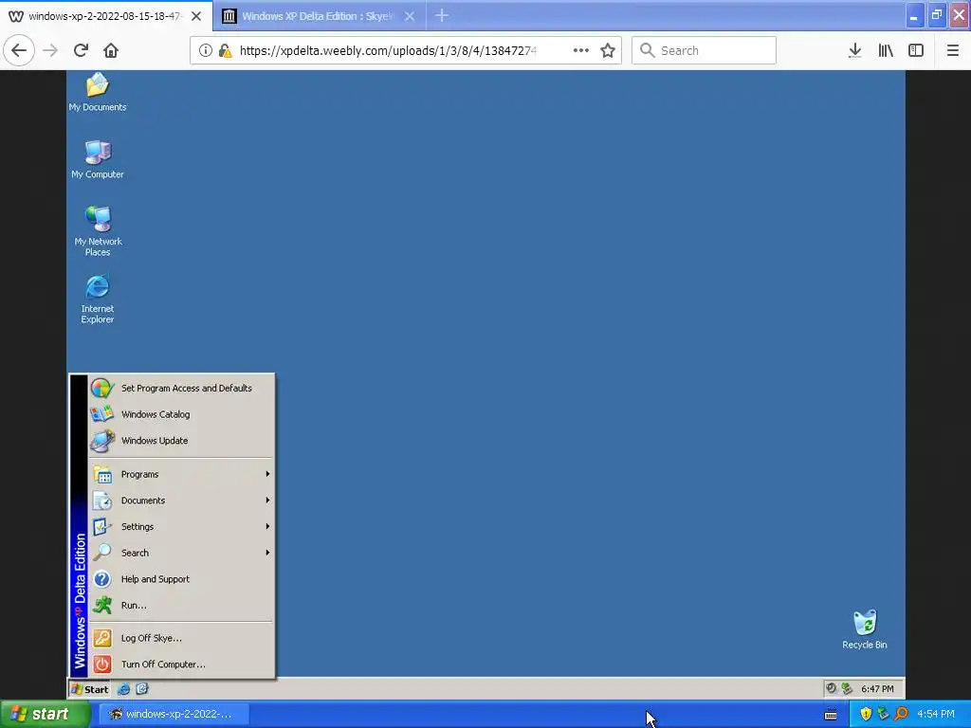Image resolution: width=971 pixels, height=728 pixels.
Task: Open page actions three-dot menu
Action: pos(581,50)
